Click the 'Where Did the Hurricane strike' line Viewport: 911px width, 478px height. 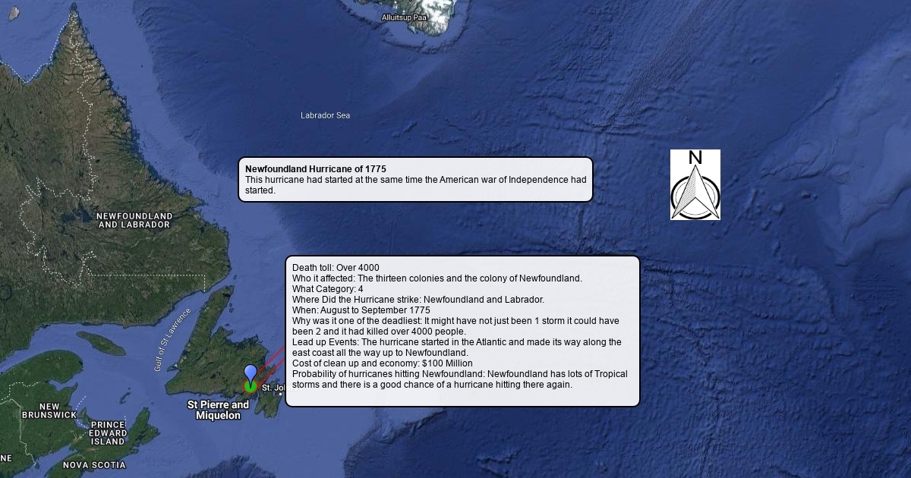coord(418,300)
